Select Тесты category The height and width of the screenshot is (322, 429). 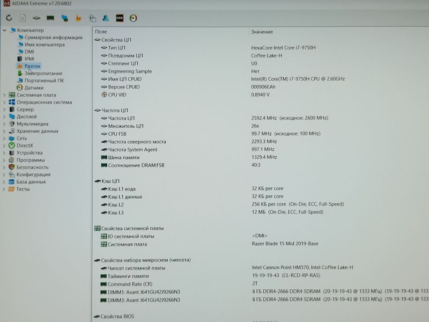(x=23, y=189)
